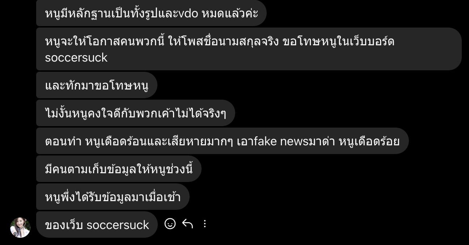The image size is (469, 245).
Task: Click the message starting 'ตอนทำ หนูเดือดร้อน'
Action: click(x=223, y=141)
